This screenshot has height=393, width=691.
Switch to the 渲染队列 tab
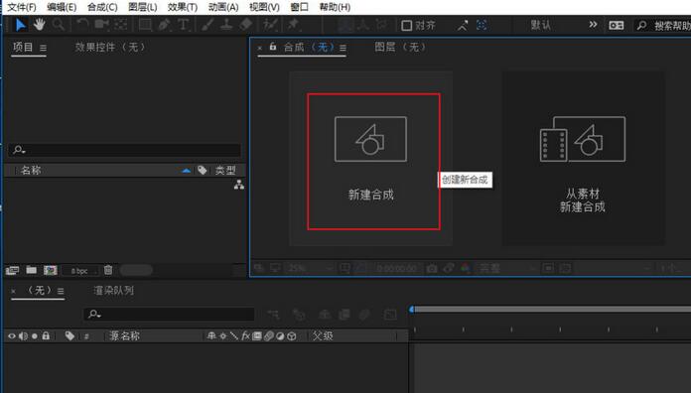113,291
